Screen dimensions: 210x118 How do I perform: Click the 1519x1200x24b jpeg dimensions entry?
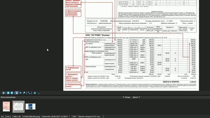[x=31, y=117]
